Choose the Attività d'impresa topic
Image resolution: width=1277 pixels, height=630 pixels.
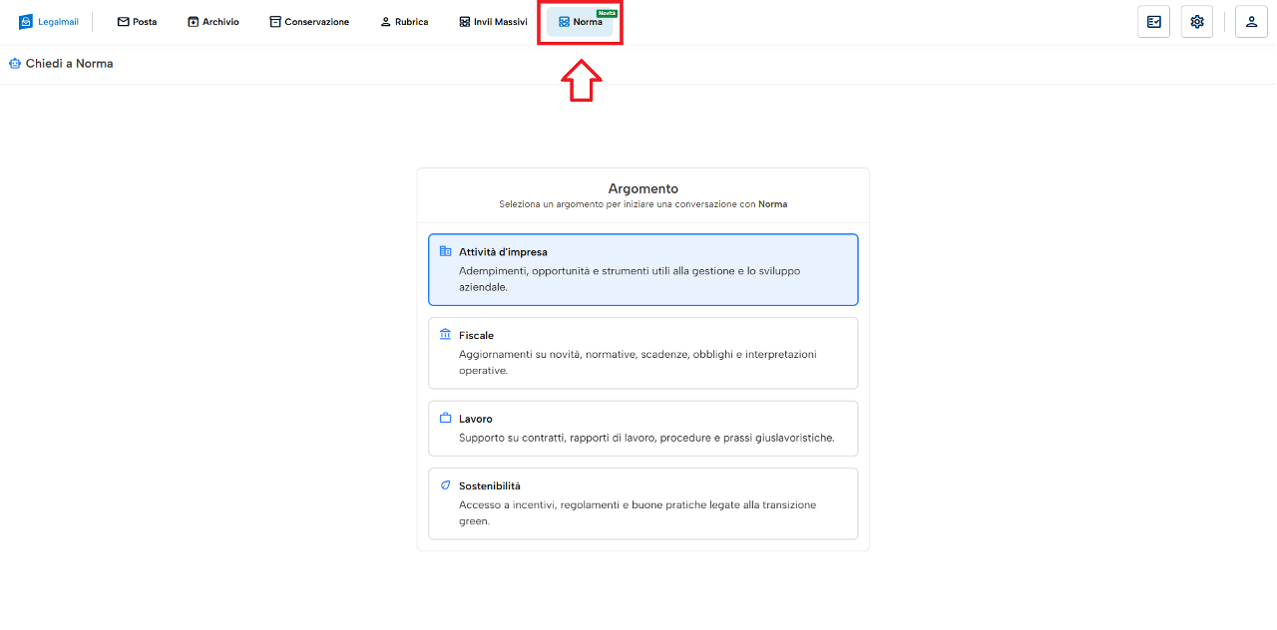(643, 270)
